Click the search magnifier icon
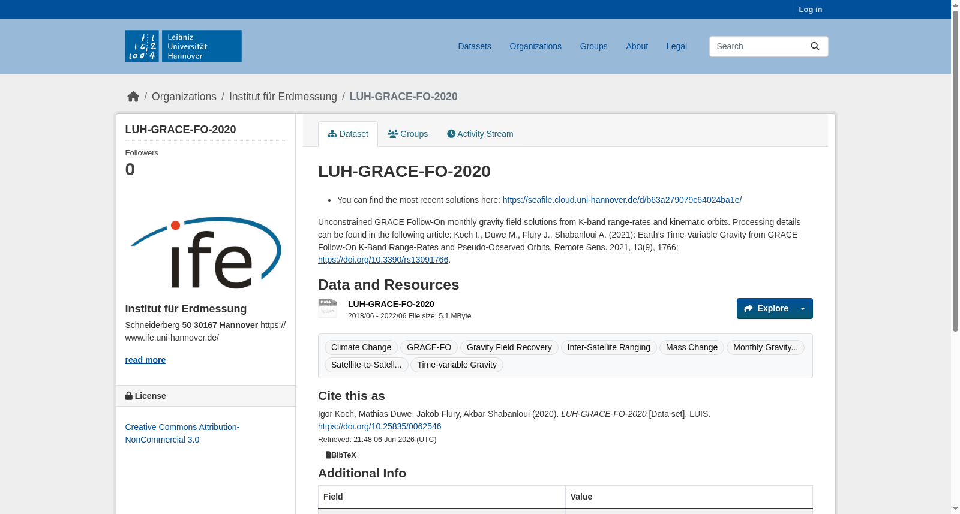 [x=815, y=46]
